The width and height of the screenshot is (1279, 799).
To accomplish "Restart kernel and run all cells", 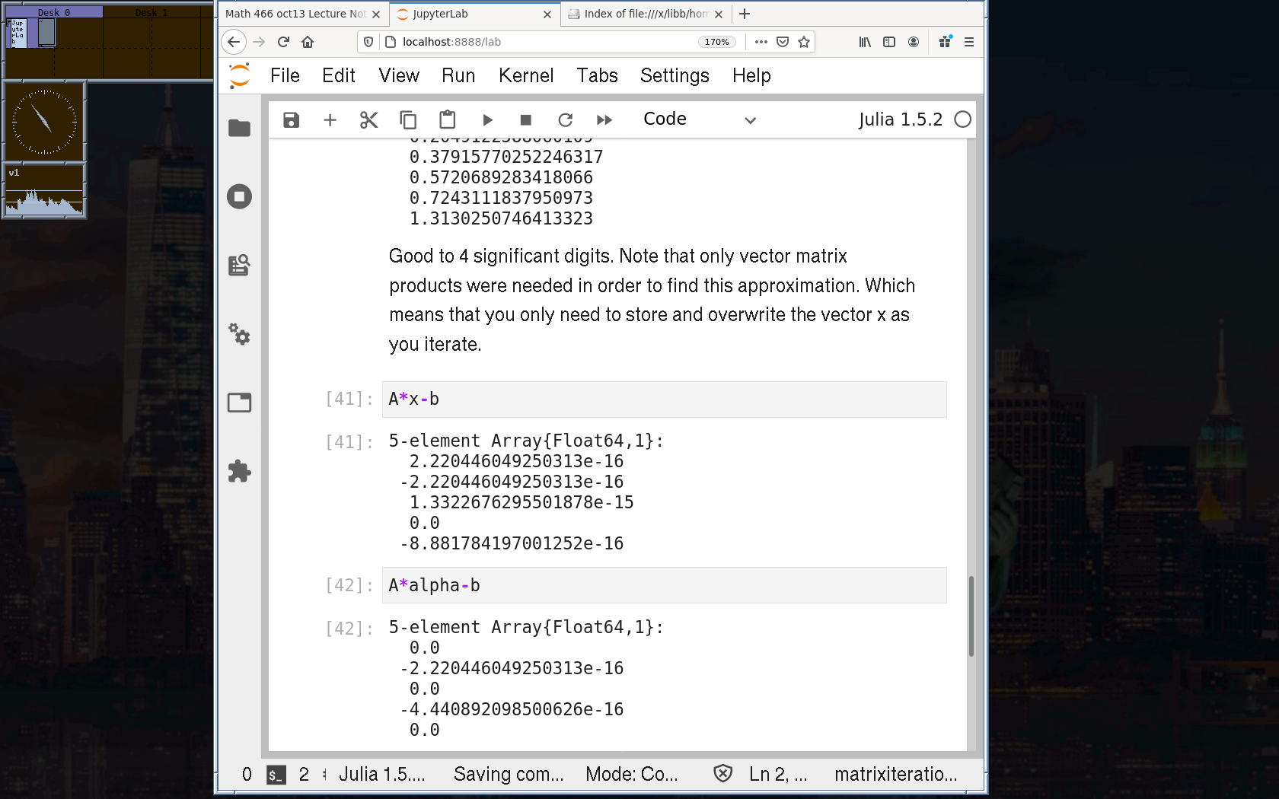I will (604, 120).
